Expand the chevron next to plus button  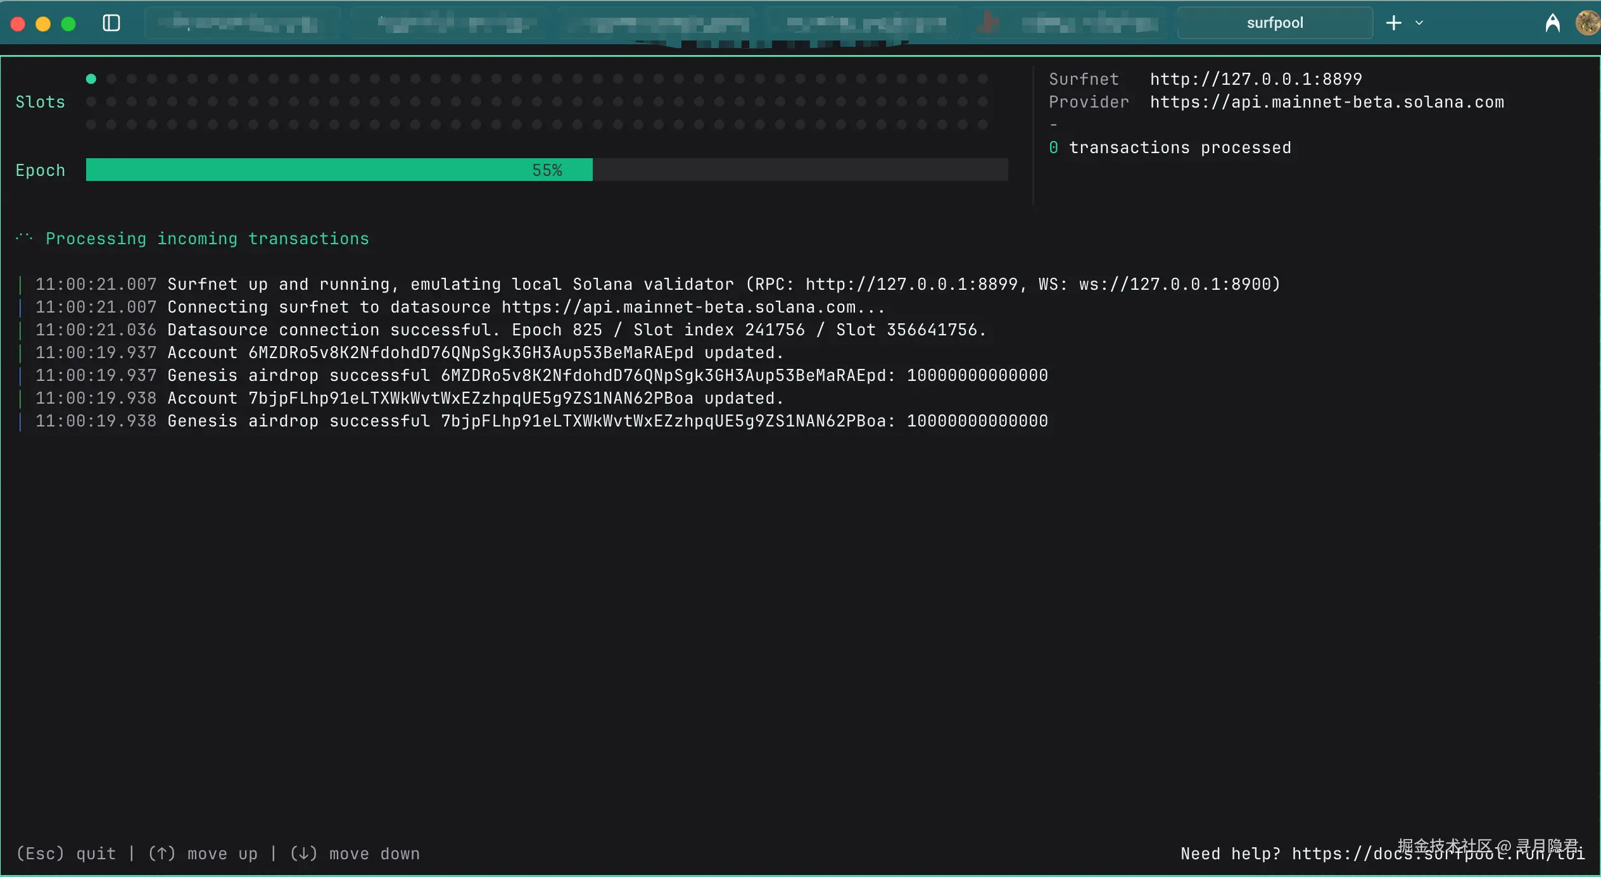(1419, 23)
